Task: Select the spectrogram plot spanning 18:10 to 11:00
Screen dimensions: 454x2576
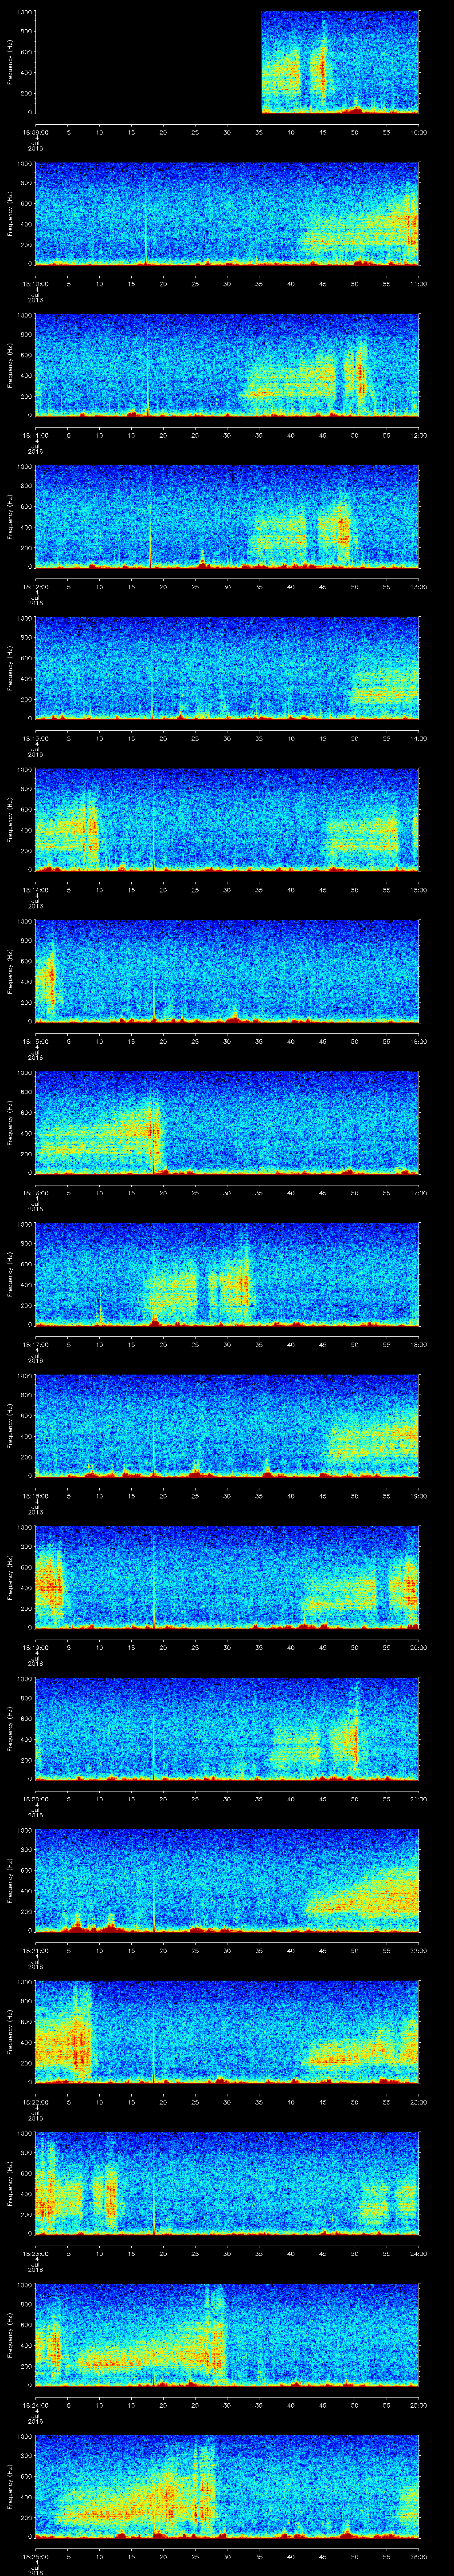Action: click(x=227, y=214)
